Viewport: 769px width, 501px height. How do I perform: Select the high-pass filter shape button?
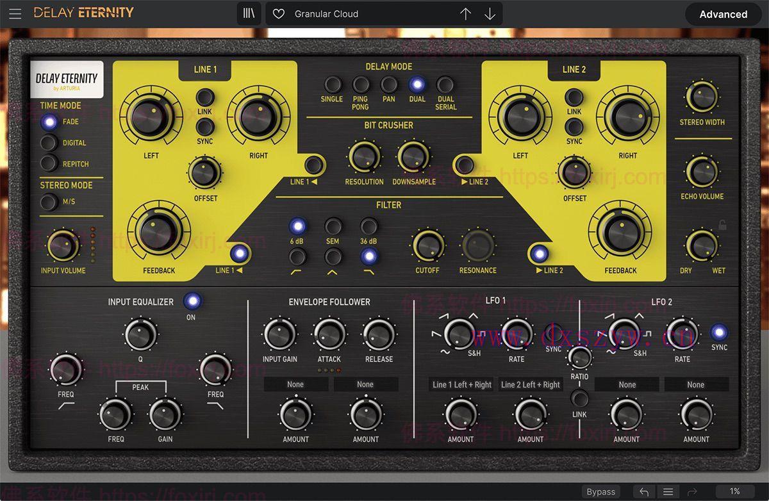point(297,257)
